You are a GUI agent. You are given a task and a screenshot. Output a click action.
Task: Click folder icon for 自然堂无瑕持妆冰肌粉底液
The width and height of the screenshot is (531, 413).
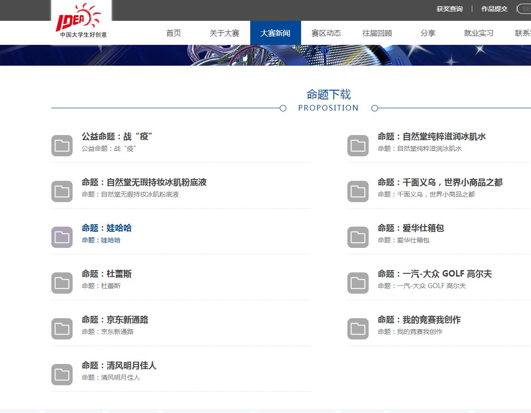[62, 191]
